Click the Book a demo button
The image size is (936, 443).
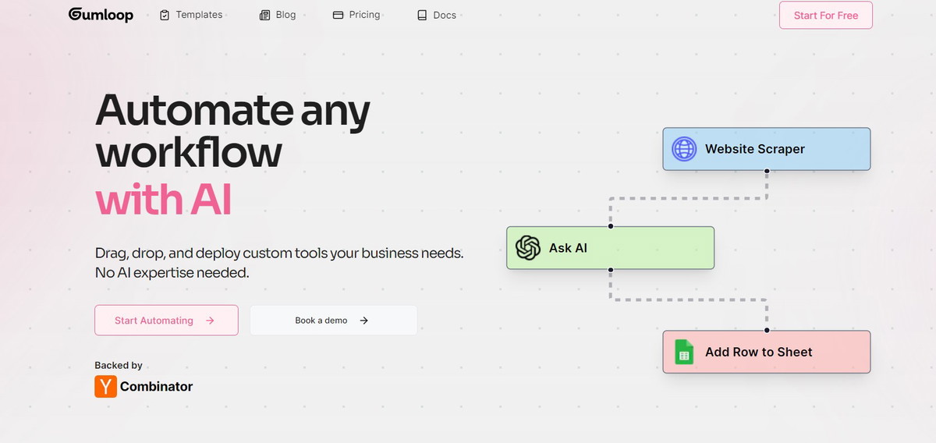(333, 321)
